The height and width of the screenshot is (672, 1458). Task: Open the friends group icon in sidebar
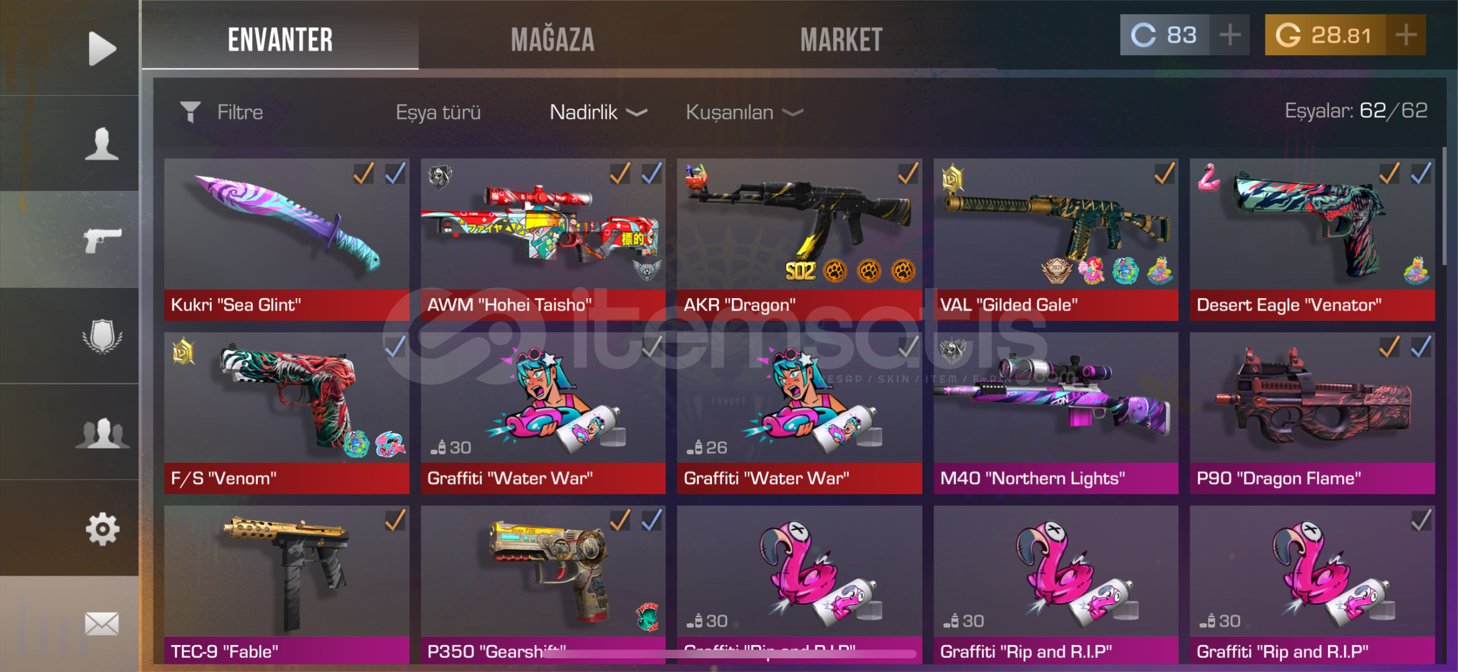(102, 433)
